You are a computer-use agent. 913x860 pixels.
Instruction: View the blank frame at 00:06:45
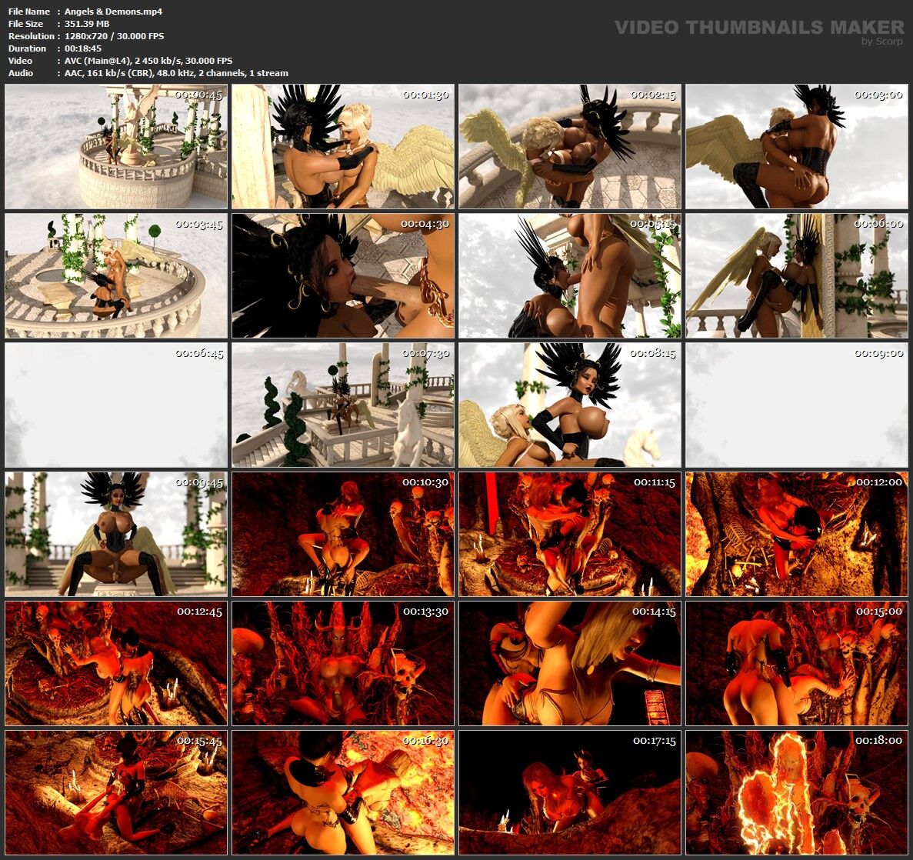coord(115,404)
